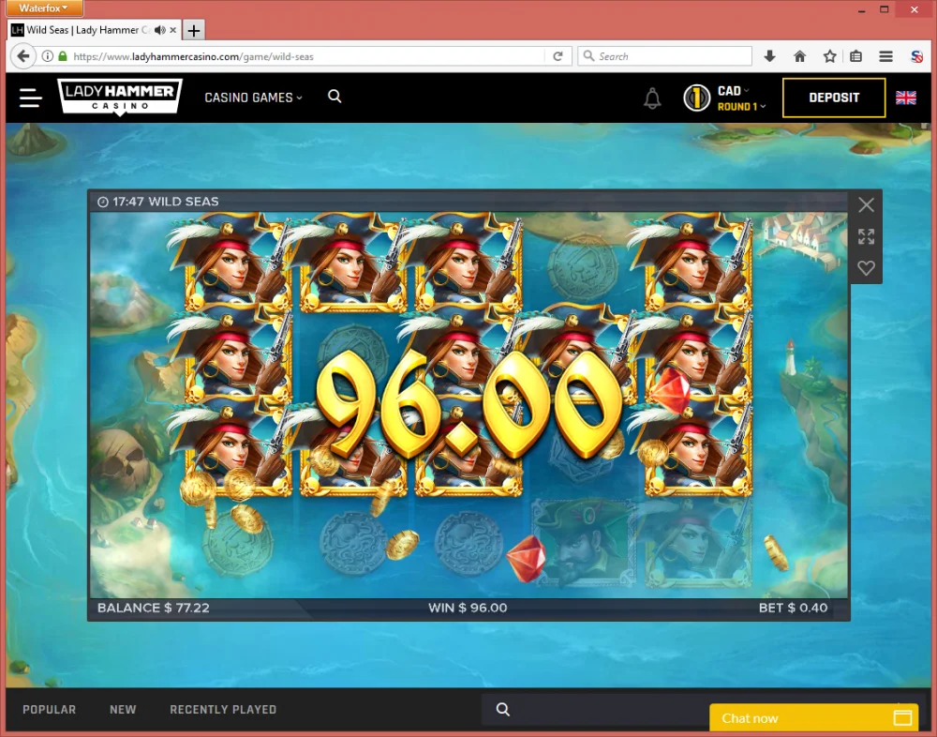Mute the Wild Seas tab audio
The image size is (937, 737).
[x=159, y=30]
